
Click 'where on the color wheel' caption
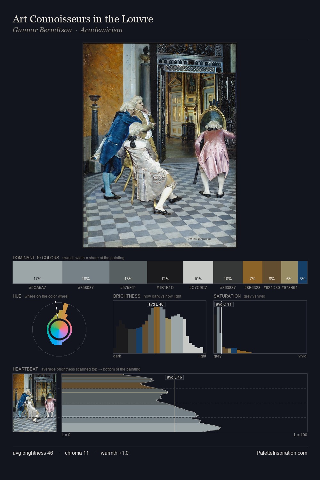point(46,296)
